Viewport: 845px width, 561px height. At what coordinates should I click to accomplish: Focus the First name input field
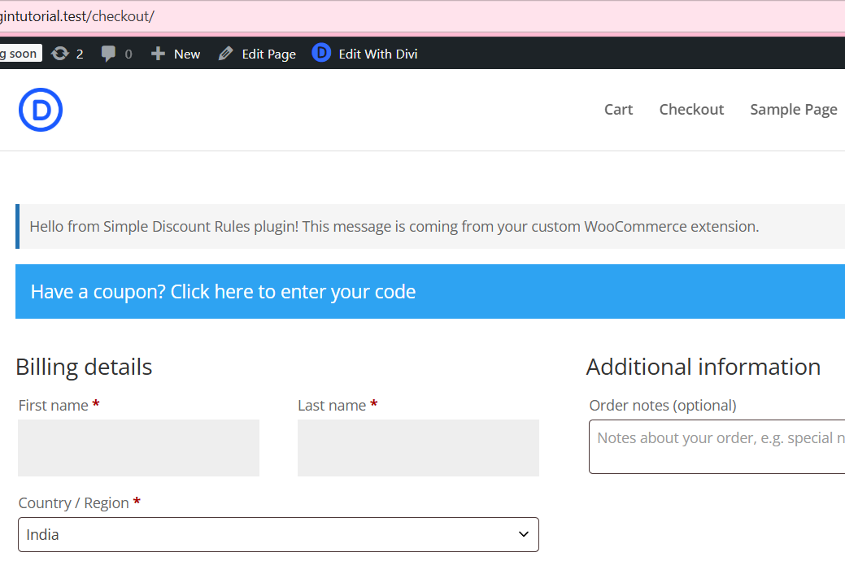[x=138, y=448]
